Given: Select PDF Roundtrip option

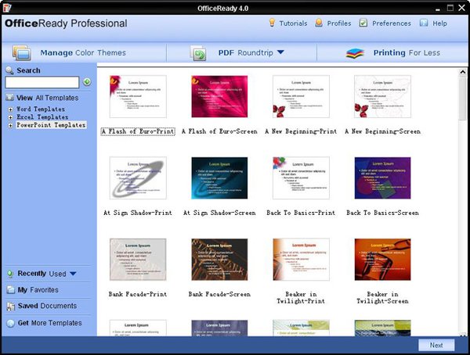Looking at the screenshot, I should click(x=245, y=52).
